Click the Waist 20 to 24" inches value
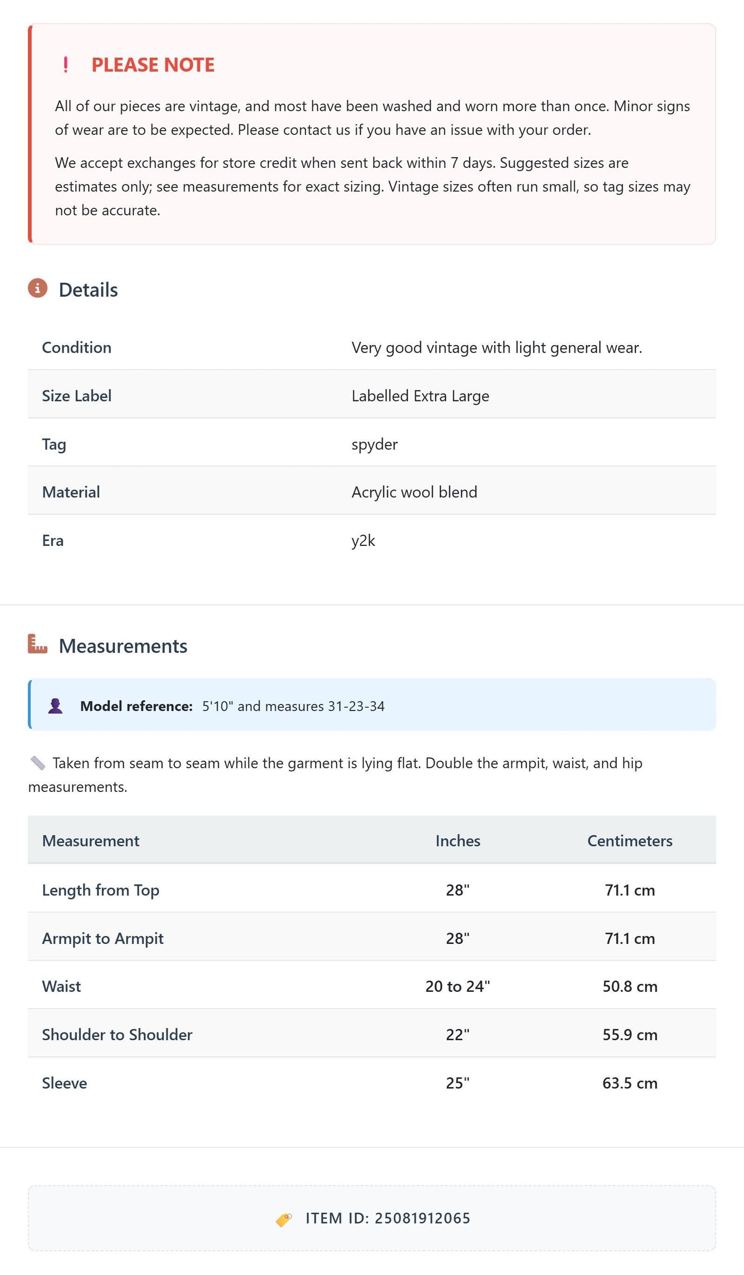The image size is (744, 1275). click(x=457, y=986)
